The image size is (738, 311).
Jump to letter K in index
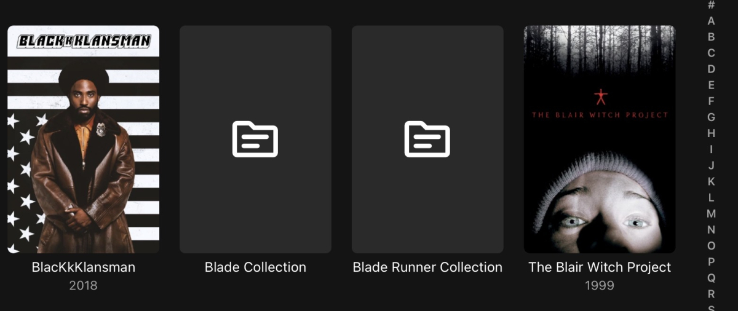coord(712,181)
